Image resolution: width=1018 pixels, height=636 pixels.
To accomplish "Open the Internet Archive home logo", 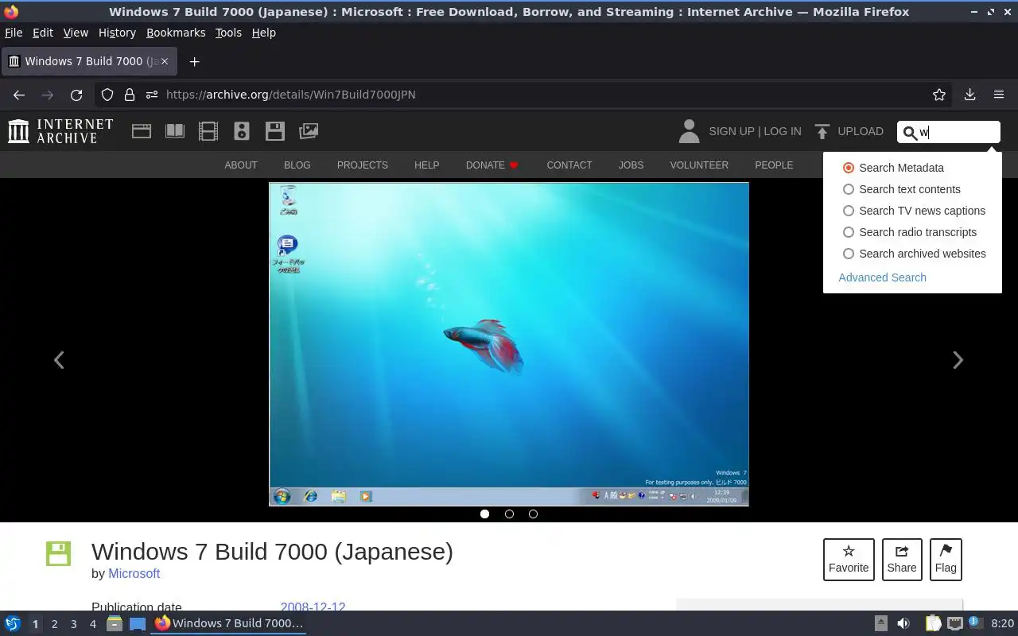I will (x=60, y=131).
